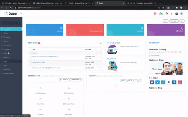Screen dimensions: 188x117
Task: Open Reporting in the sidebar
Action: 11,57
